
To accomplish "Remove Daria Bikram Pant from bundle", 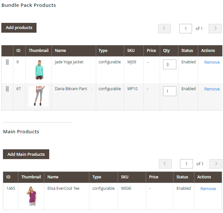I will point(212,89).
